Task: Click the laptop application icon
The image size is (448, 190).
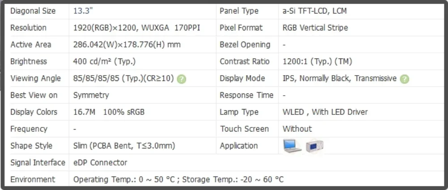Action: tap(292, 146)
